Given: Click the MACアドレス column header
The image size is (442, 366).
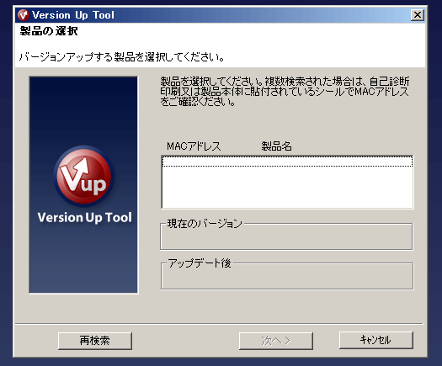Looking at the screenshot, I should tap(194, 146).
